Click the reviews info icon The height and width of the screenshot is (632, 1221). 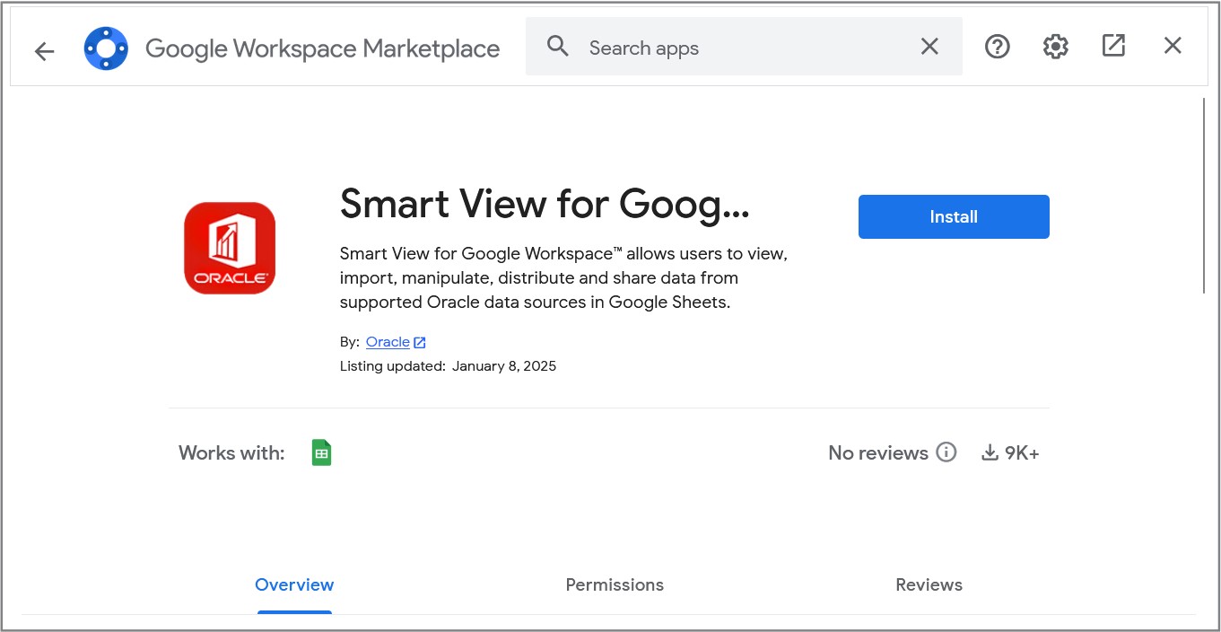pyautogui.click(x=946, y=452)
